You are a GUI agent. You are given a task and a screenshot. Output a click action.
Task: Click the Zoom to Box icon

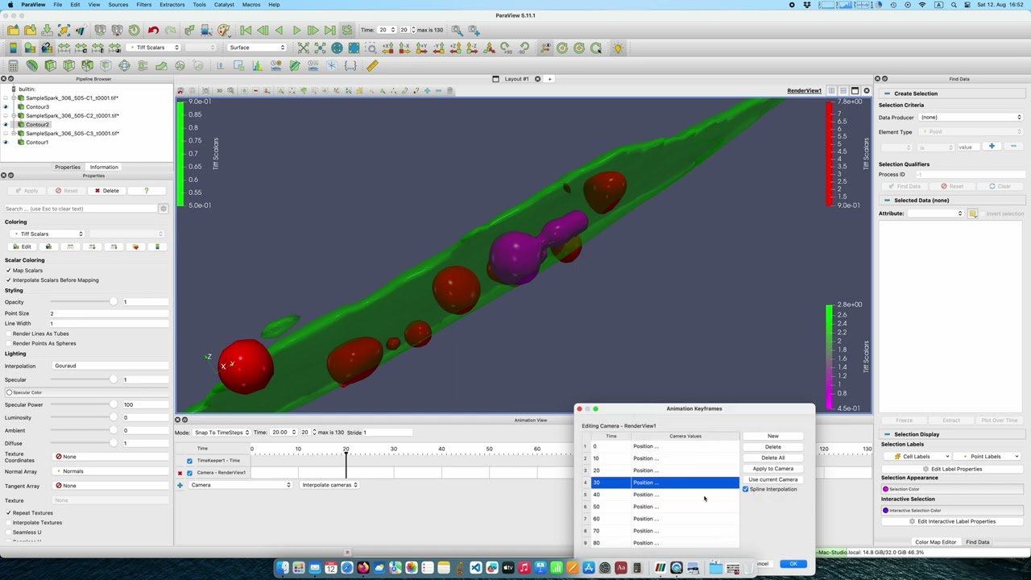pos(371,48)
